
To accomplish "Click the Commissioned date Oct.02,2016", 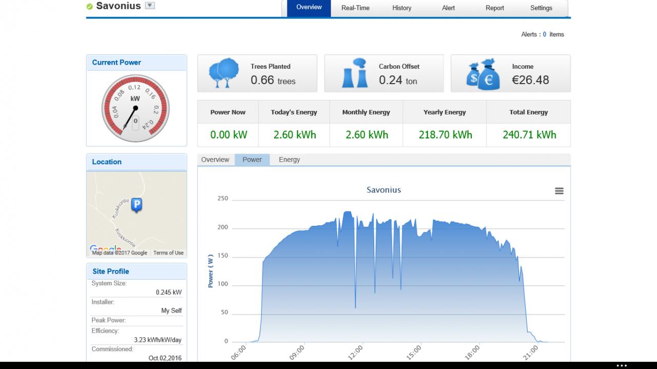I will click(165, 358).
